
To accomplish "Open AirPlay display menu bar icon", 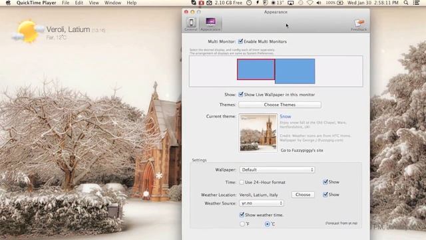I will (291, 3).
